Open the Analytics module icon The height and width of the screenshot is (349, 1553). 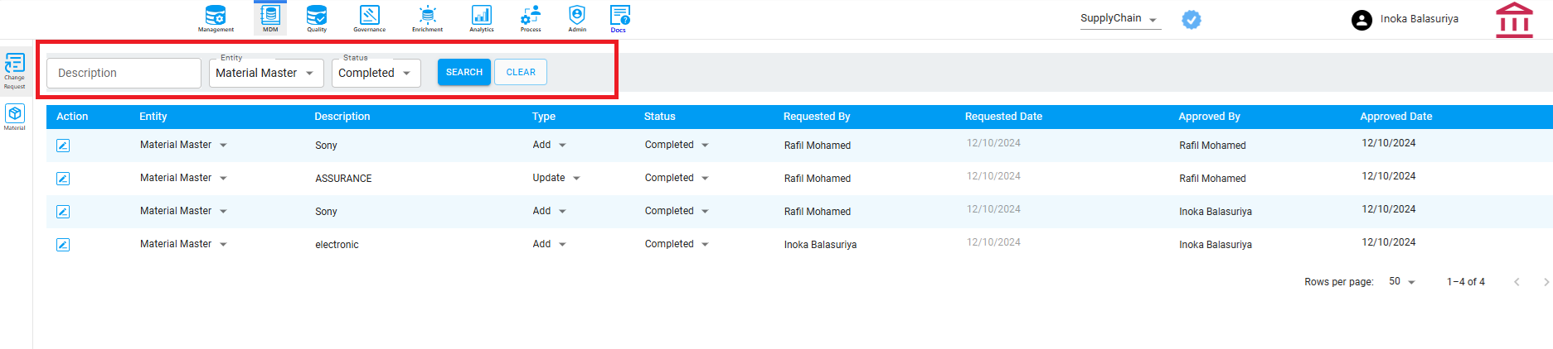coord(482,18)
